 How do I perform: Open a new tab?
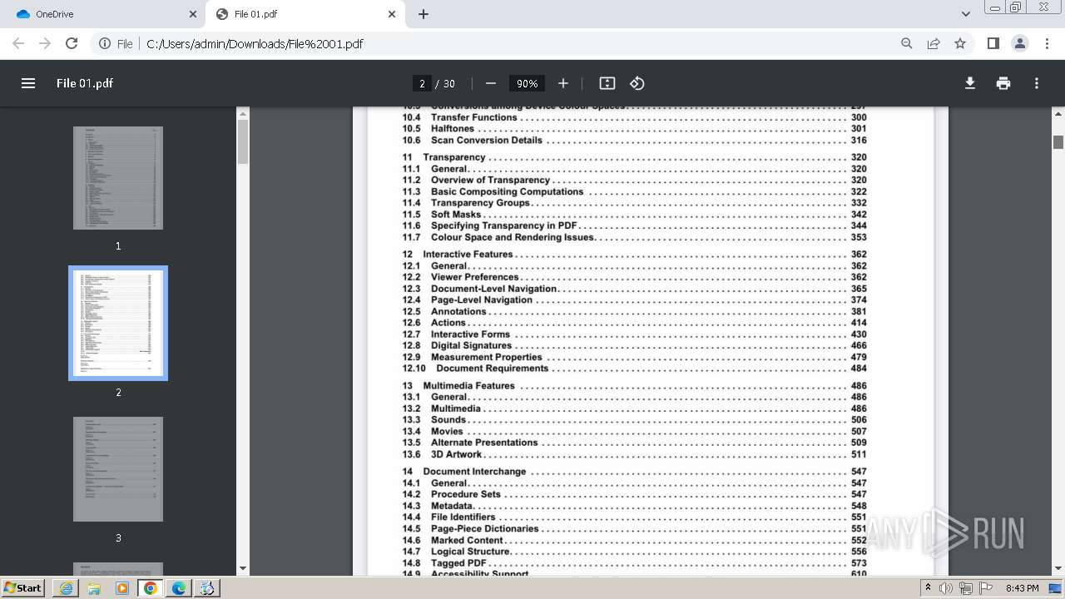[424, 14]
